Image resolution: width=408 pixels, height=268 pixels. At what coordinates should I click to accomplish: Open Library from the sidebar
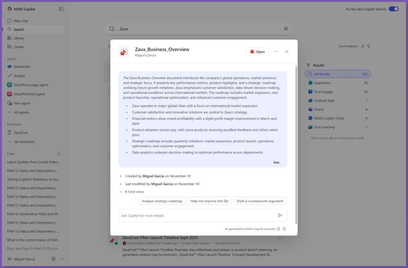pos(19,38)
